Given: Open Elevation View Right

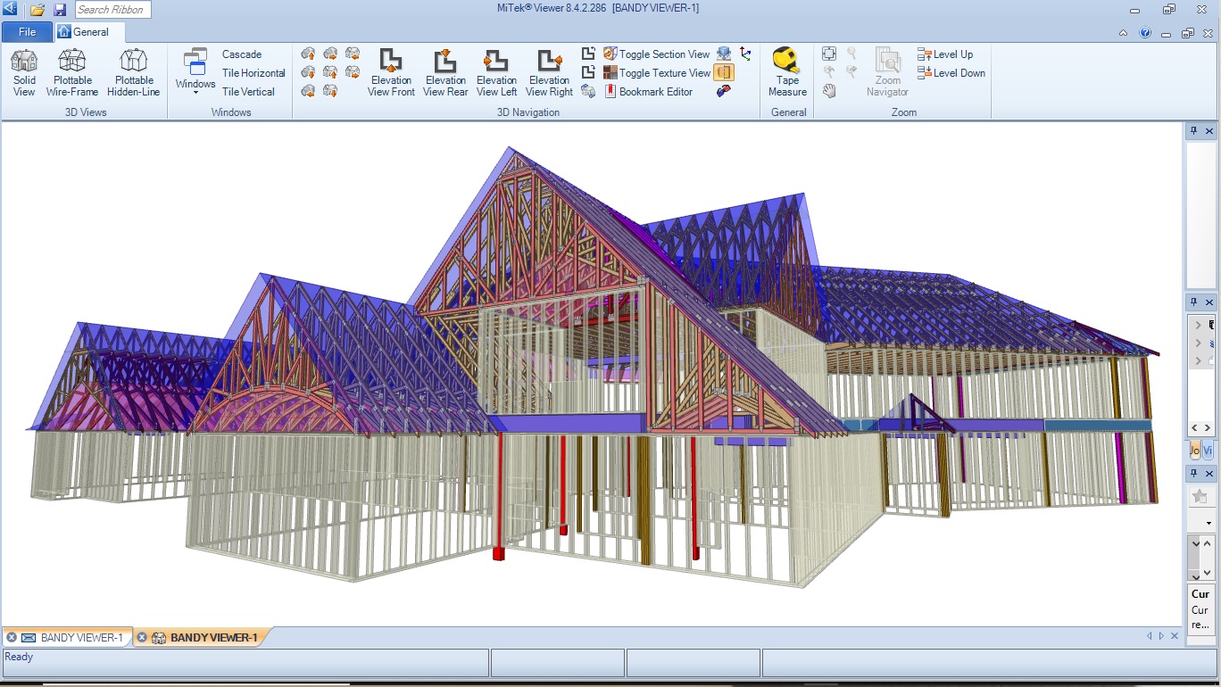Looking at the screenshot, I should 549,72.
